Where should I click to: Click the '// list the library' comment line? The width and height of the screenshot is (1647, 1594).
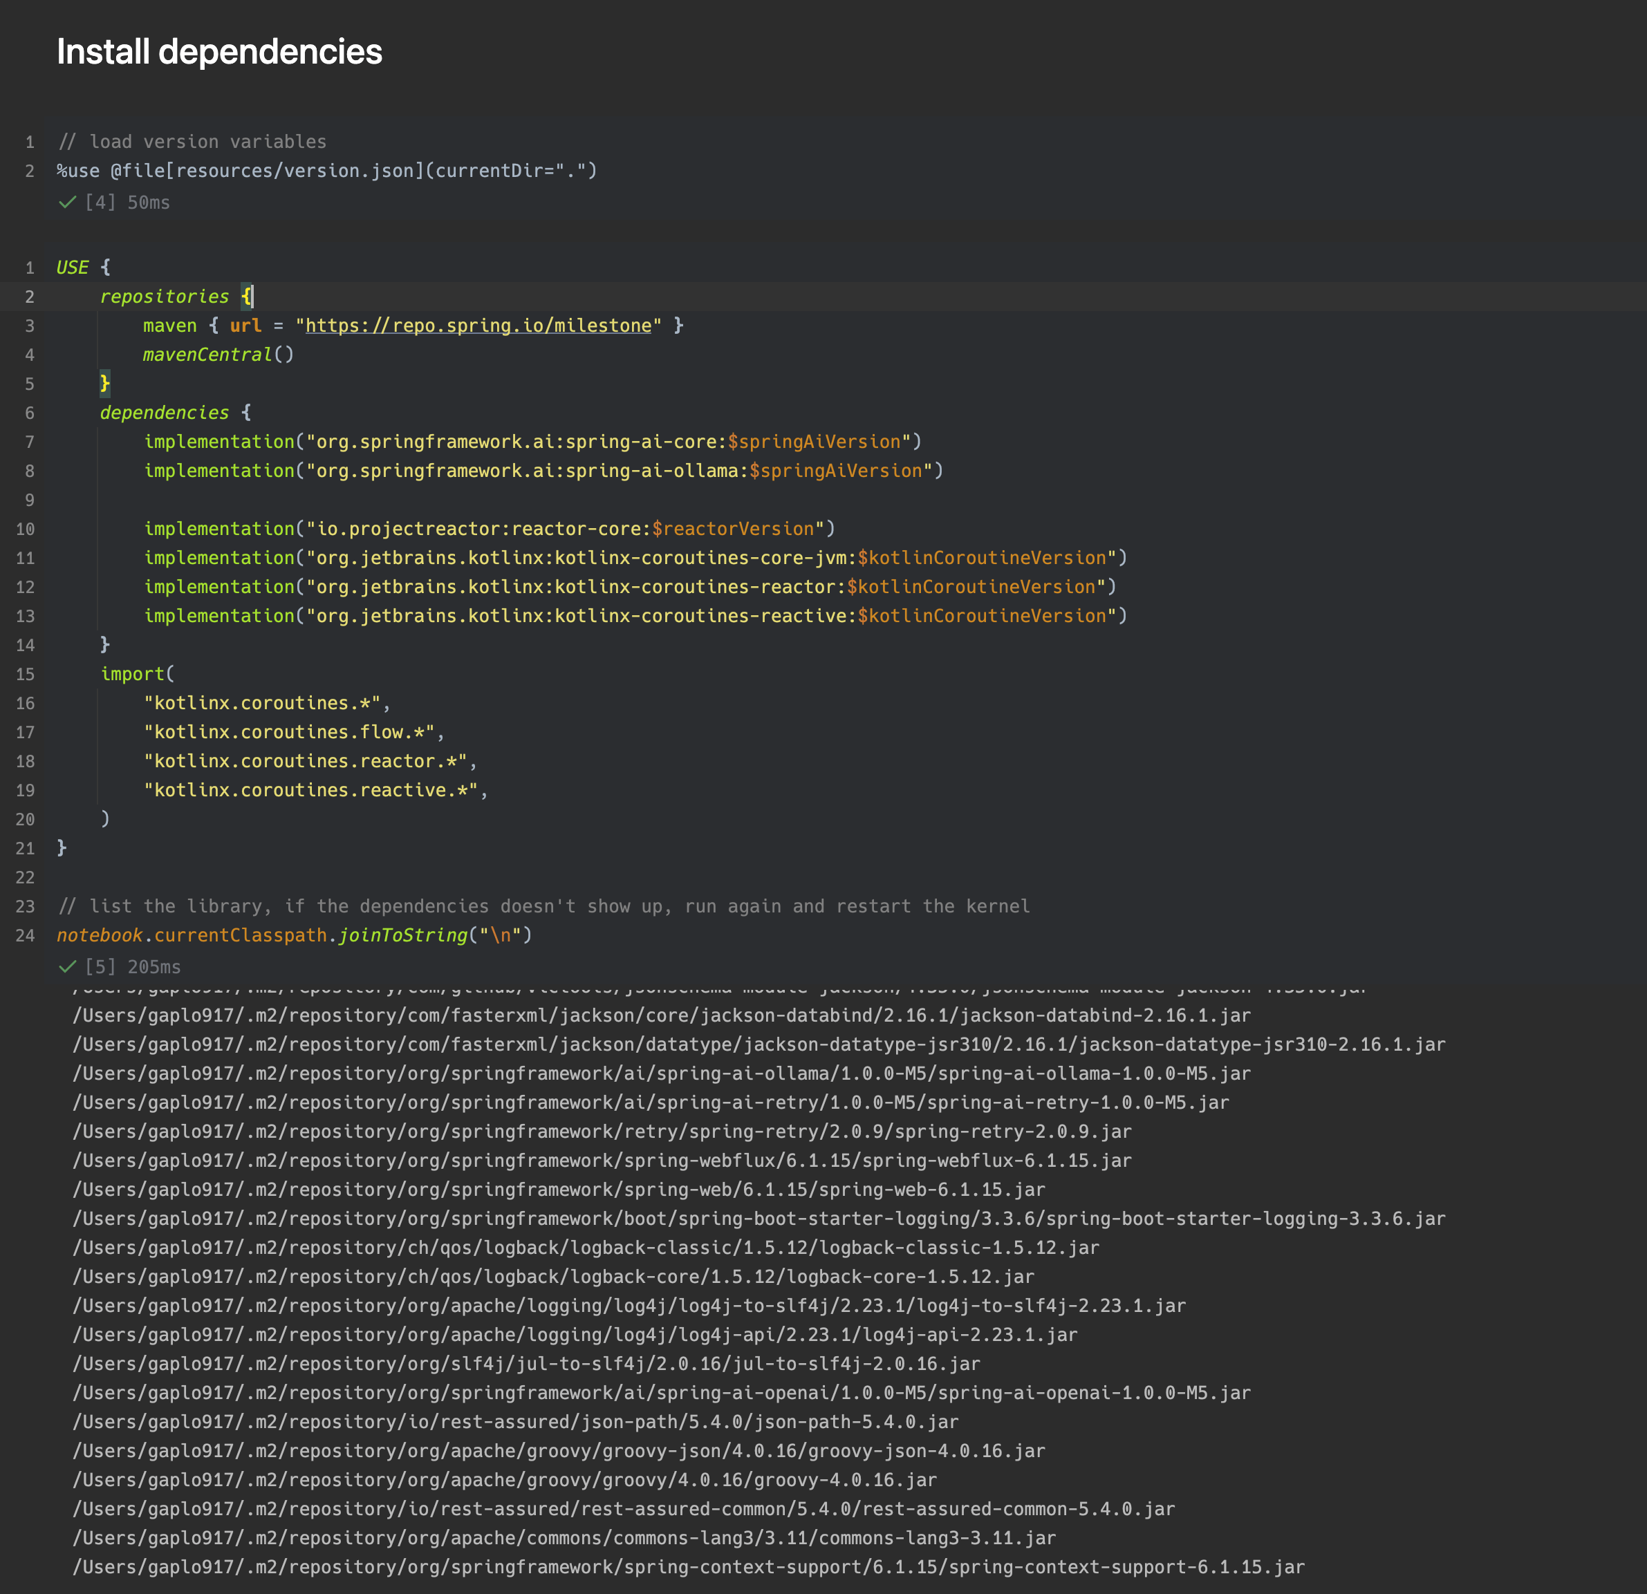click(x=543, y=907)
